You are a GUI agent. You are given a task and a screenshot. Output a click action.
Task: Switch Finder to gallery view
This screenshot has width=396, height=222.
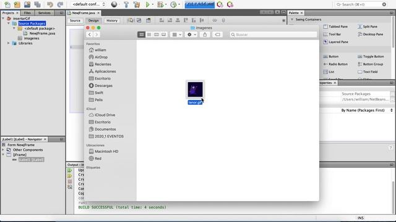(x=163, y=35)
